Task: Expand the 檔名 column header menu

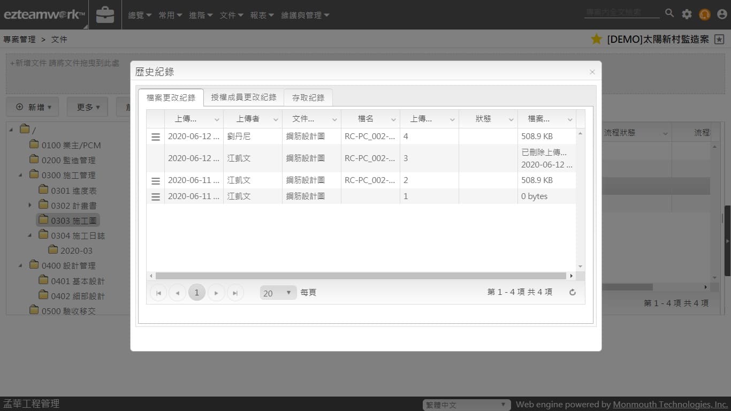Action: [393, 119]
